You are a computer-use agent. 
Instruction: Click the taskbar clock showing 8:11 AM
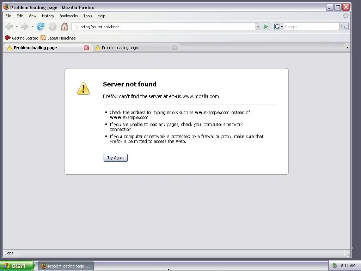click(x=348, y=266)
